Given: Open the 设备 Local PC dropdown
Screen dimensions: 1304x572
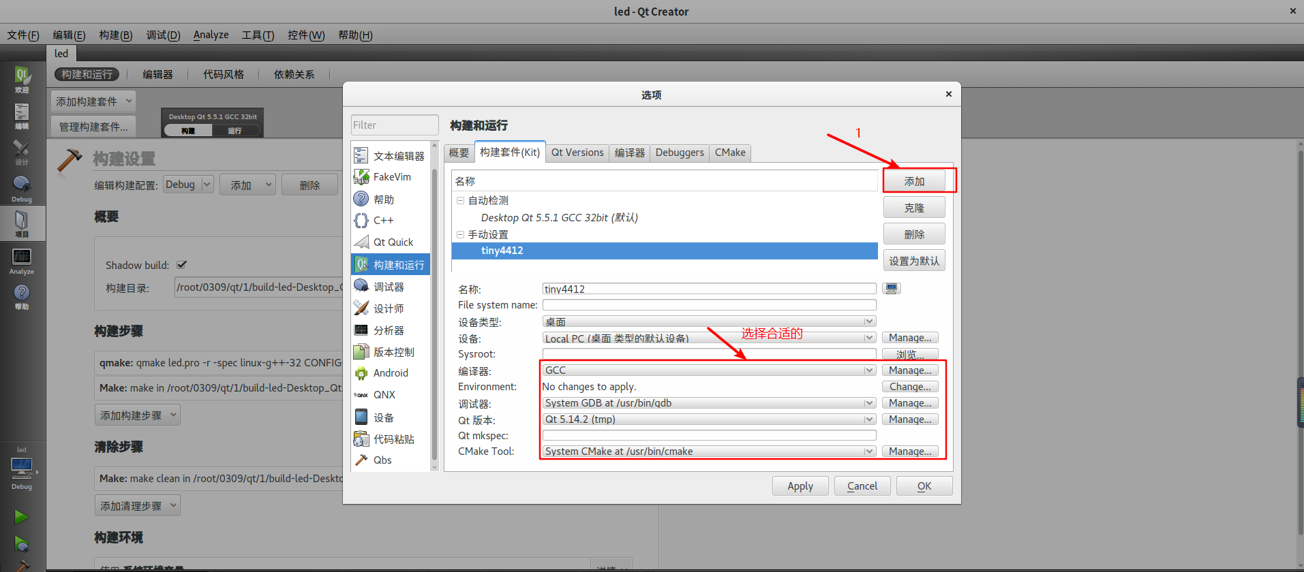Looking at the screenshot, I should coord(709,338).
